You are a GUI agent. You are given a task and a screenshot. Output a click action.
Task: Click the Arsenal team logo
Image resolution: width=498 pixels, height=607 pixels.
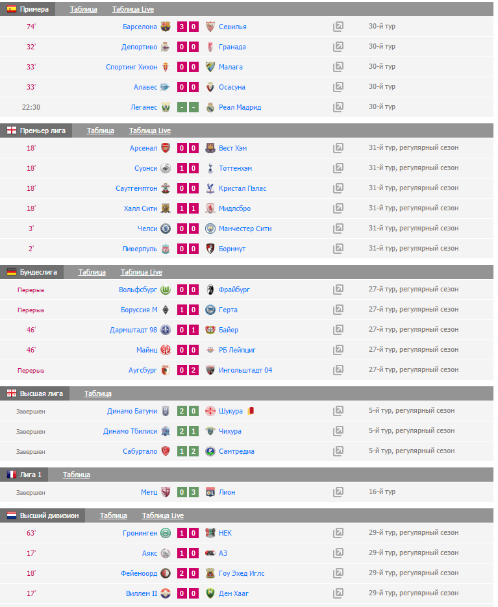[x=166, y=148]
